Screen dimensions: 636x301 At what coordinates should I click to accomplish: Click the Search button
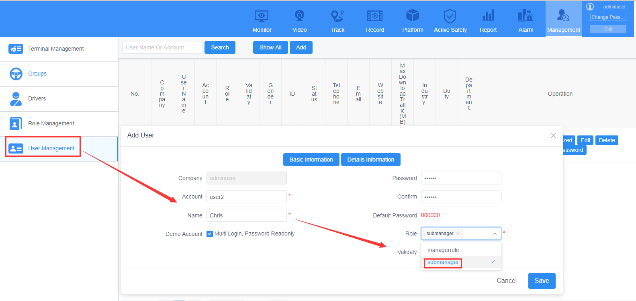click(x=220, y=47)
